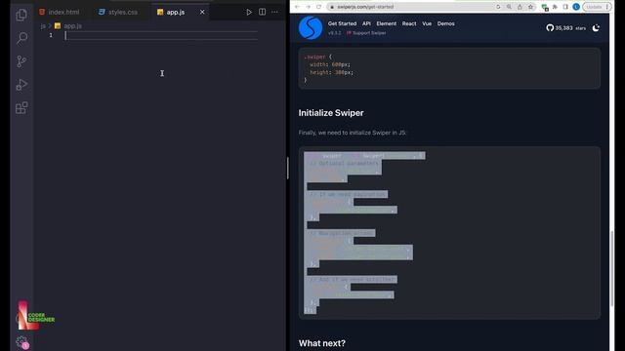Open the Element nav link
This screenshot has height=351, width=625.
(x=387, y=23)
